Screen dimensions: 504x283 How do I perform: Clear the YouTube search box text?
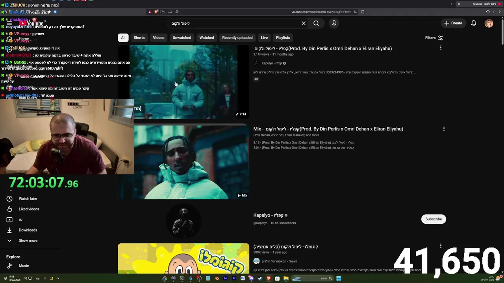[x=304, y=23]
